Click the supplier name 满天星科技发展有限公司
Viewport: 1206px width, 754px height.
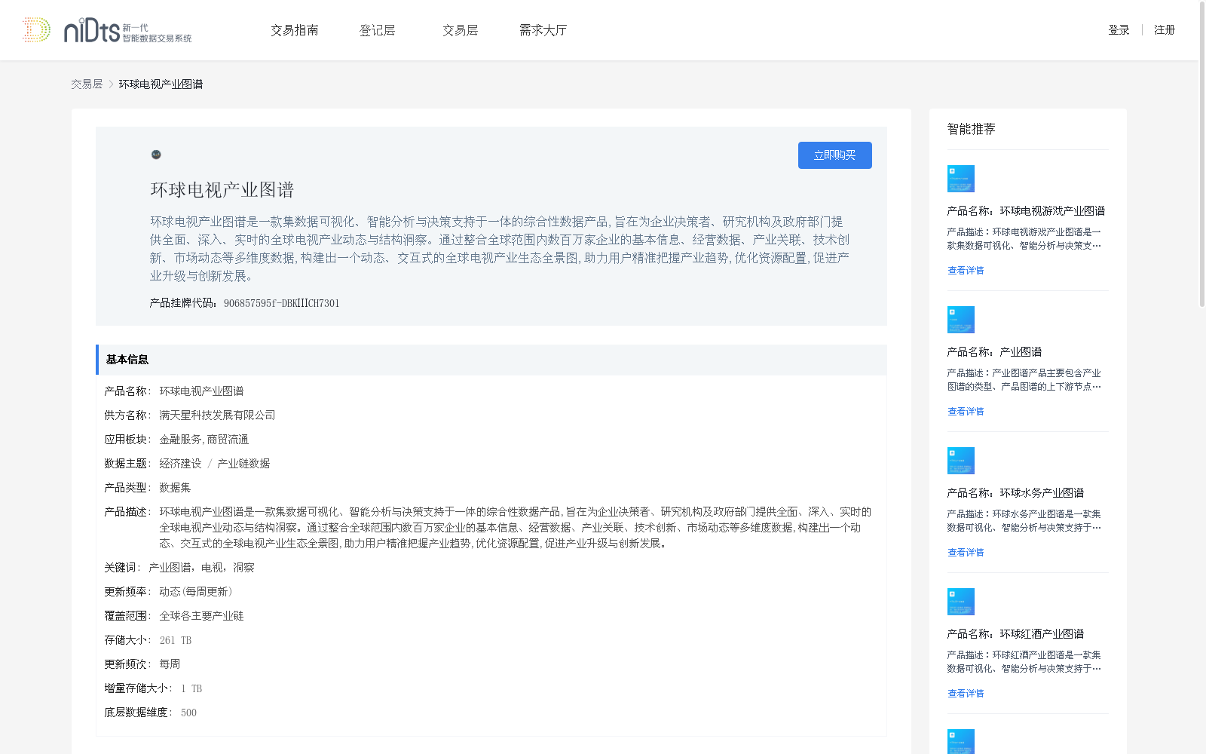click(217, 415)
